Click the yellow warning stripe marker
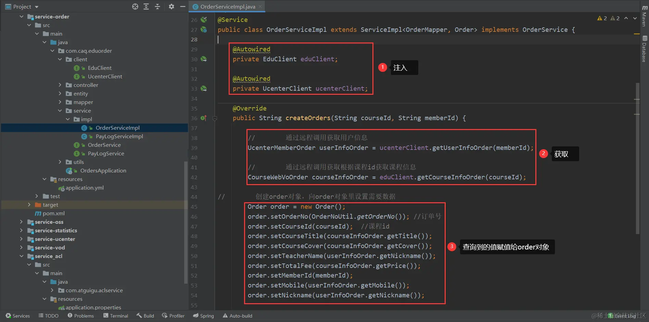649x322 pixels. pos(637,34)
